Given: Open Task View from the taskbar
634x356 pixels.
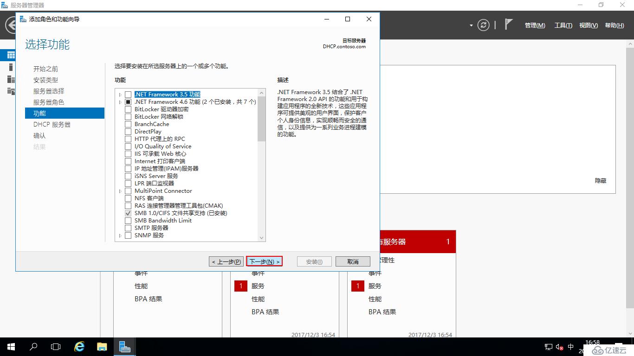Looking at the screenshot, I should coord(56,347).
